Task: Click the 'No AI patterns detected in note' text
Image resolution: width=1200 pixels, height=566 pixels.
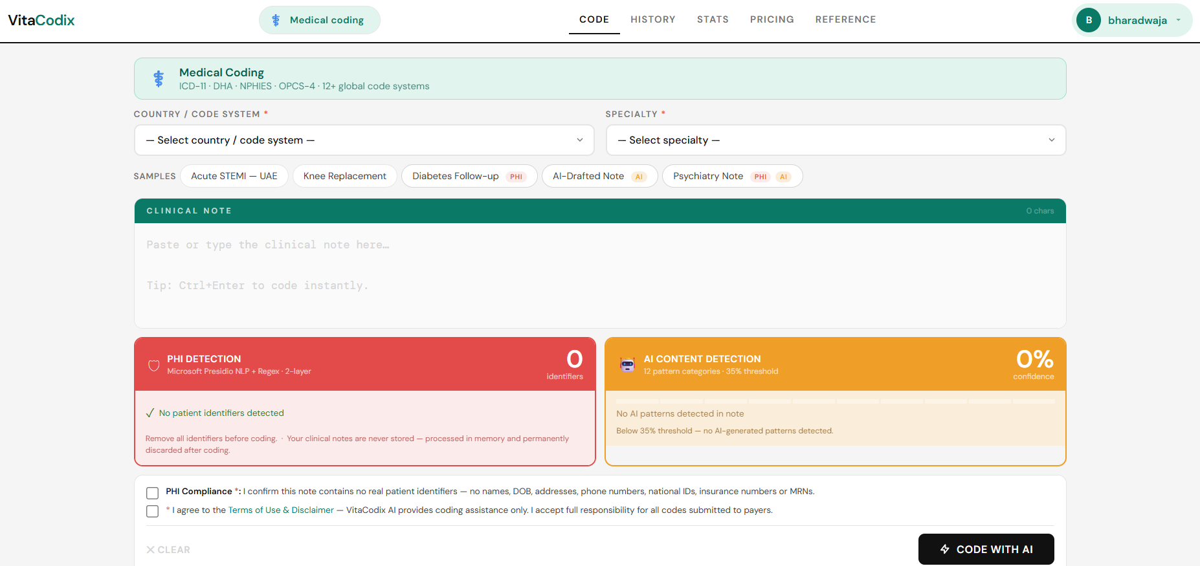Action: tap(680, 413)
